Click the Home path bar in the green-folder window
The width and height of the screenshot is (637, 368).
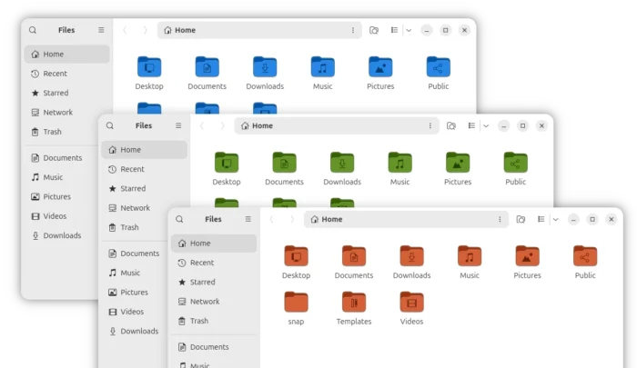337,125
